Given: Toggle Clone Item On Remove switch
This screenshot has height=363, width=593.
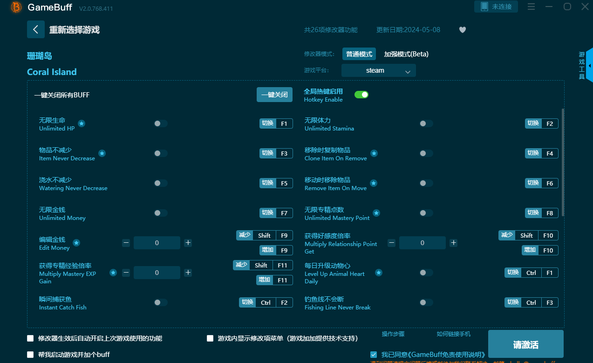Looking at the screenshot, I should click(x=426, y=153).
